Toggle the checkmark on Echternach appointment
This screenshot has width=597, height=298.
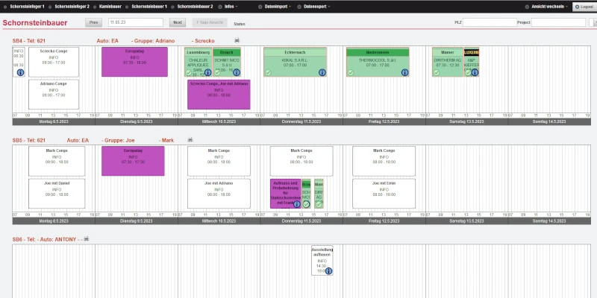pos(268,73)
